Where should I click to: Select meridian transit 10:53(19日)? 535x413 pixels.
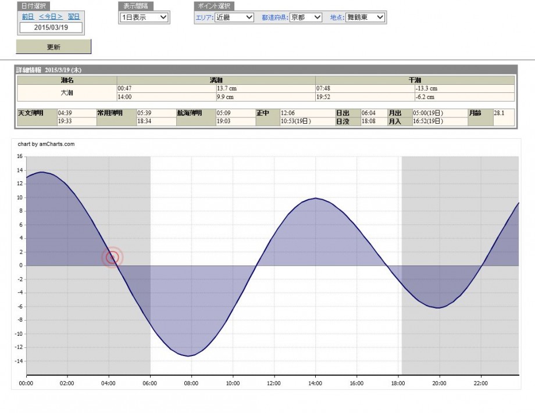(308, 121)
